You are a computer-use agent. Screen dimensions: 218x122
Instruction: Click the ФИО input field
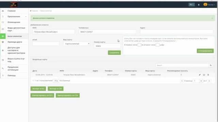53,32
